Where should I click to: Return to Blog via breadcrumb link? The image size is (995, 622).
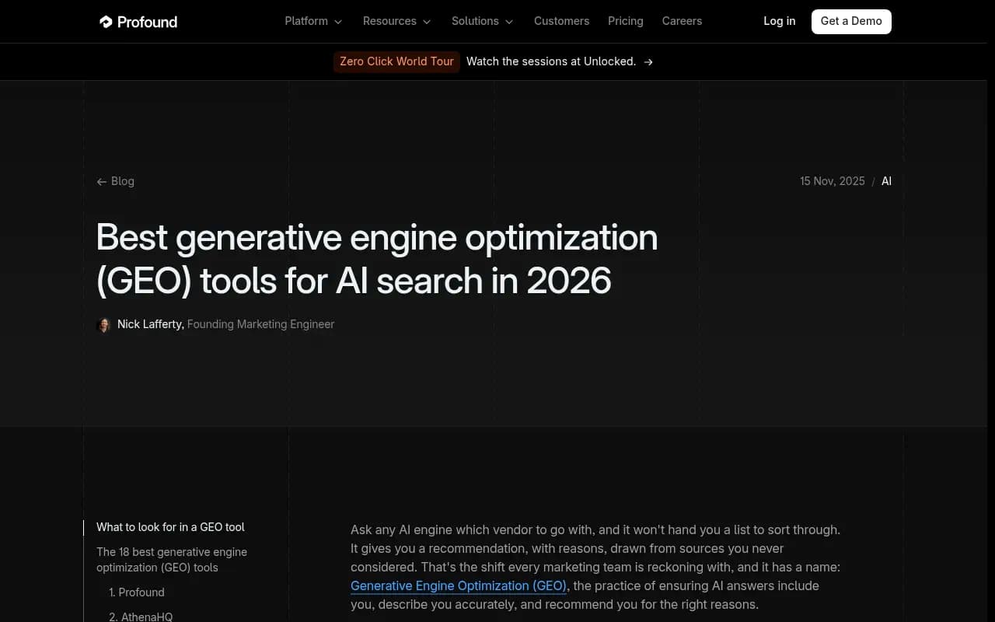(115, 181)
